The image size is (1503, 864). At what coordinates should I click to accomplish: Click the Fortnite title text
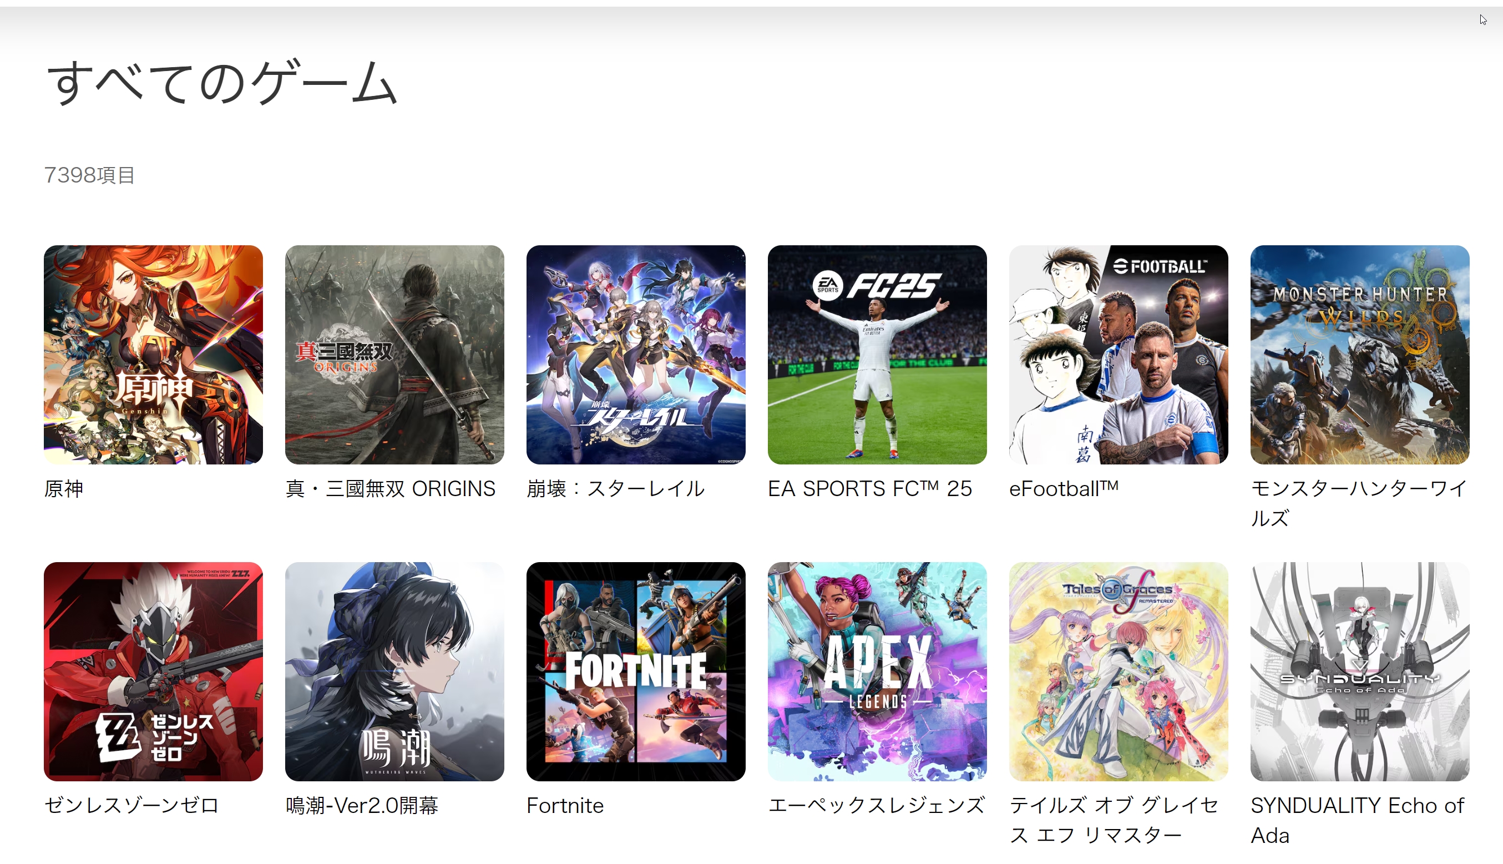tap(565, 805)
